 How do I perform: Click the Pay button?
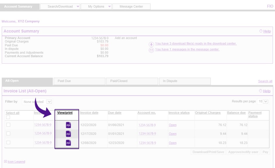(x=265, y=152)
